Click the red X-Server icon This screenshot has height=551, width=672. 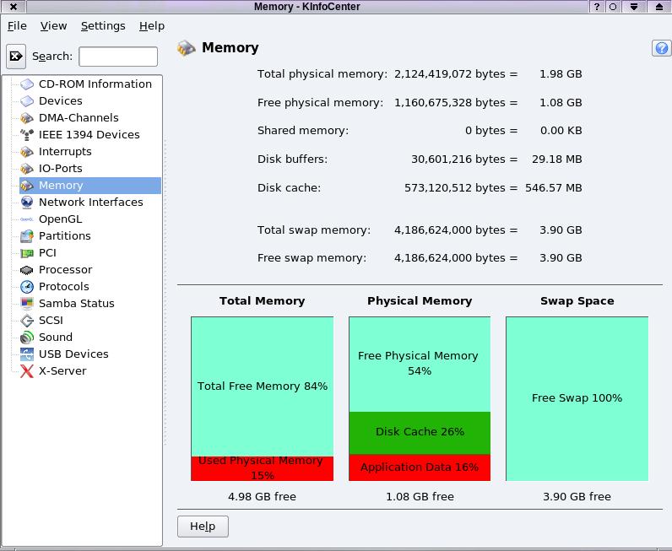(x=26, y=371)
